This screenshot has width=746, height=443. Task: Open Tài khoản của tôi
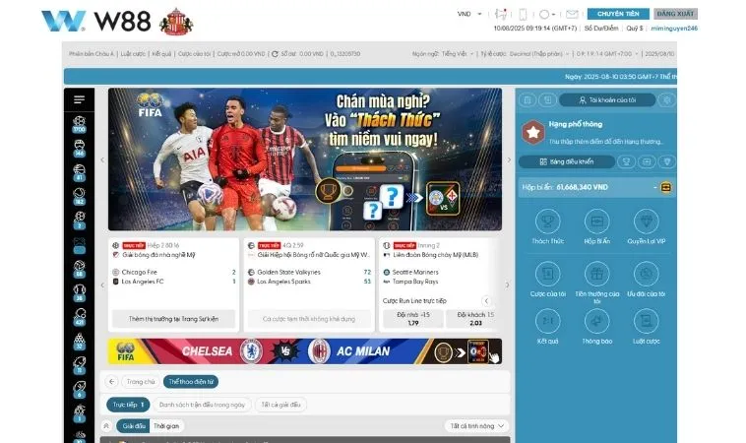[607, 100]
